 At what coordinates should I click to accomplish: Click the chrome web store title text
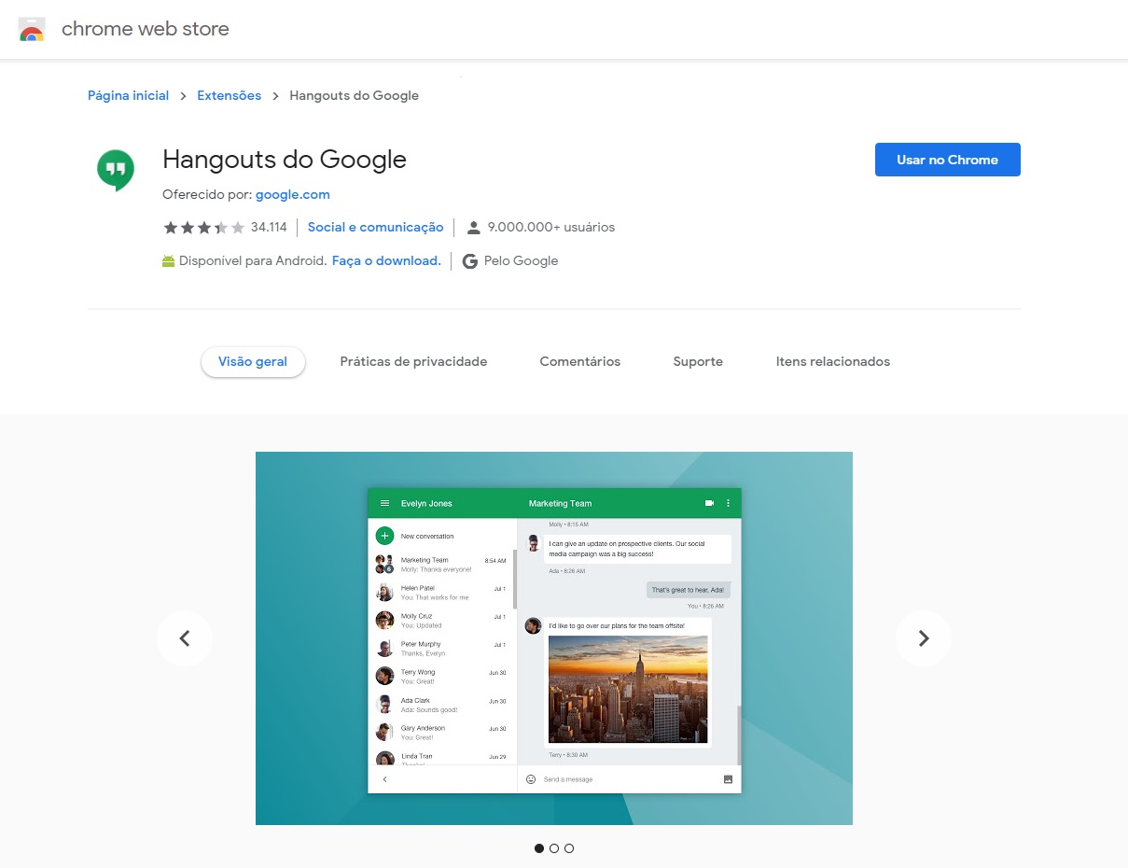(146, 29)
